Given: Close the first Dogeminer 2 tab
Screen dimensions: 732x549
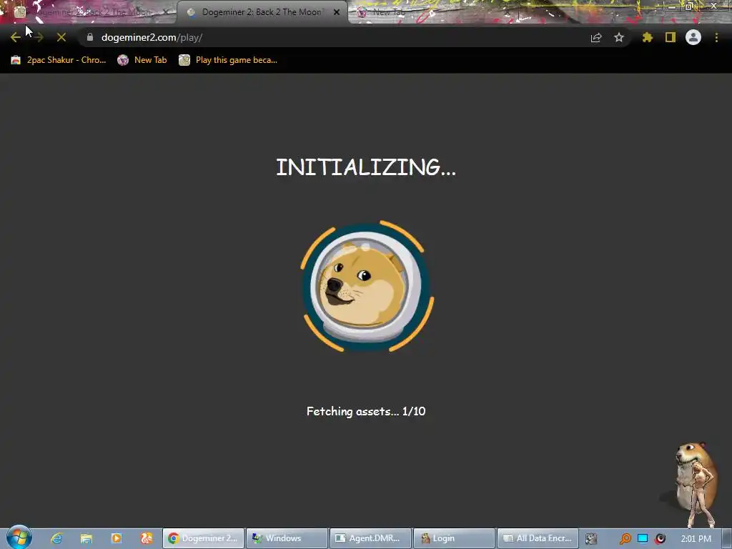Looking at the screenshot, I should pos(165,12).
